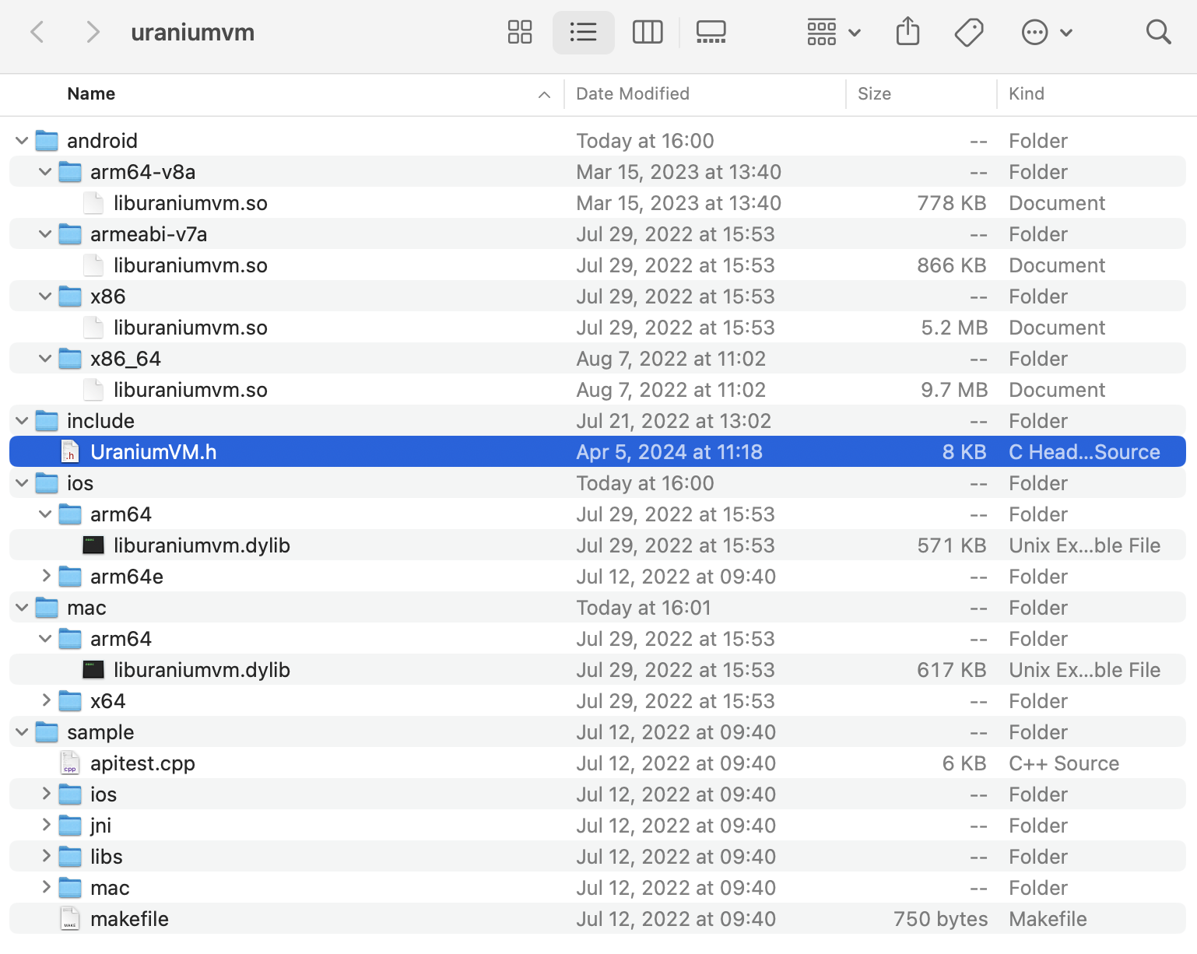Click the apitest.cpp file icon

(x=70, y=763)
